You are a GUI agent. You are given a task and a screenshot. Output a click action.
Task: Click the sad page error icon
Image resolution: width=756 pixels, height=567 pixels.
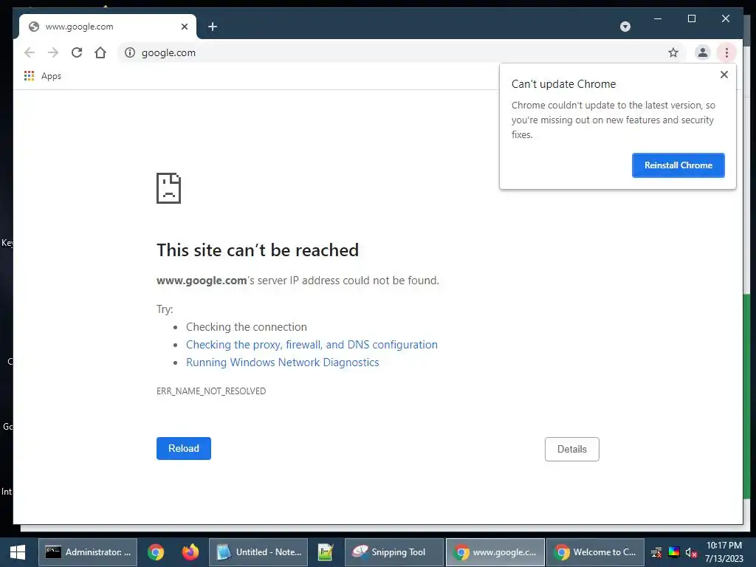point(169,188)
